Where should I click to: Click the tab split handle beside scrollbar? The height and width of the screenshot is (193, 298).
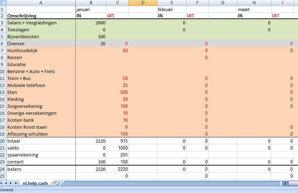tap(281, 183)
